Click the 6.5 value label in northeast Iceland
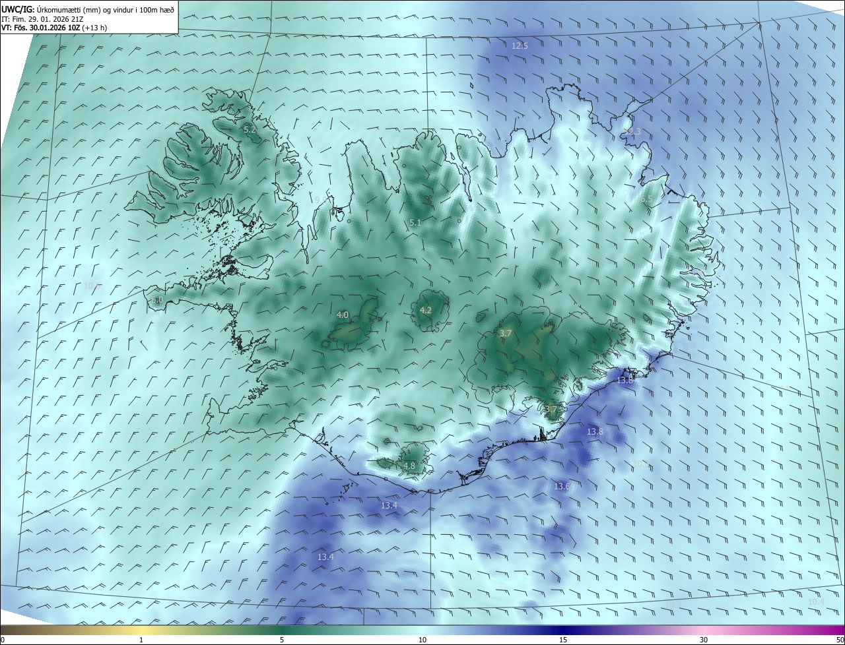Image resolution: width=845 pixels, height=645 pixels. click(646, 199)
